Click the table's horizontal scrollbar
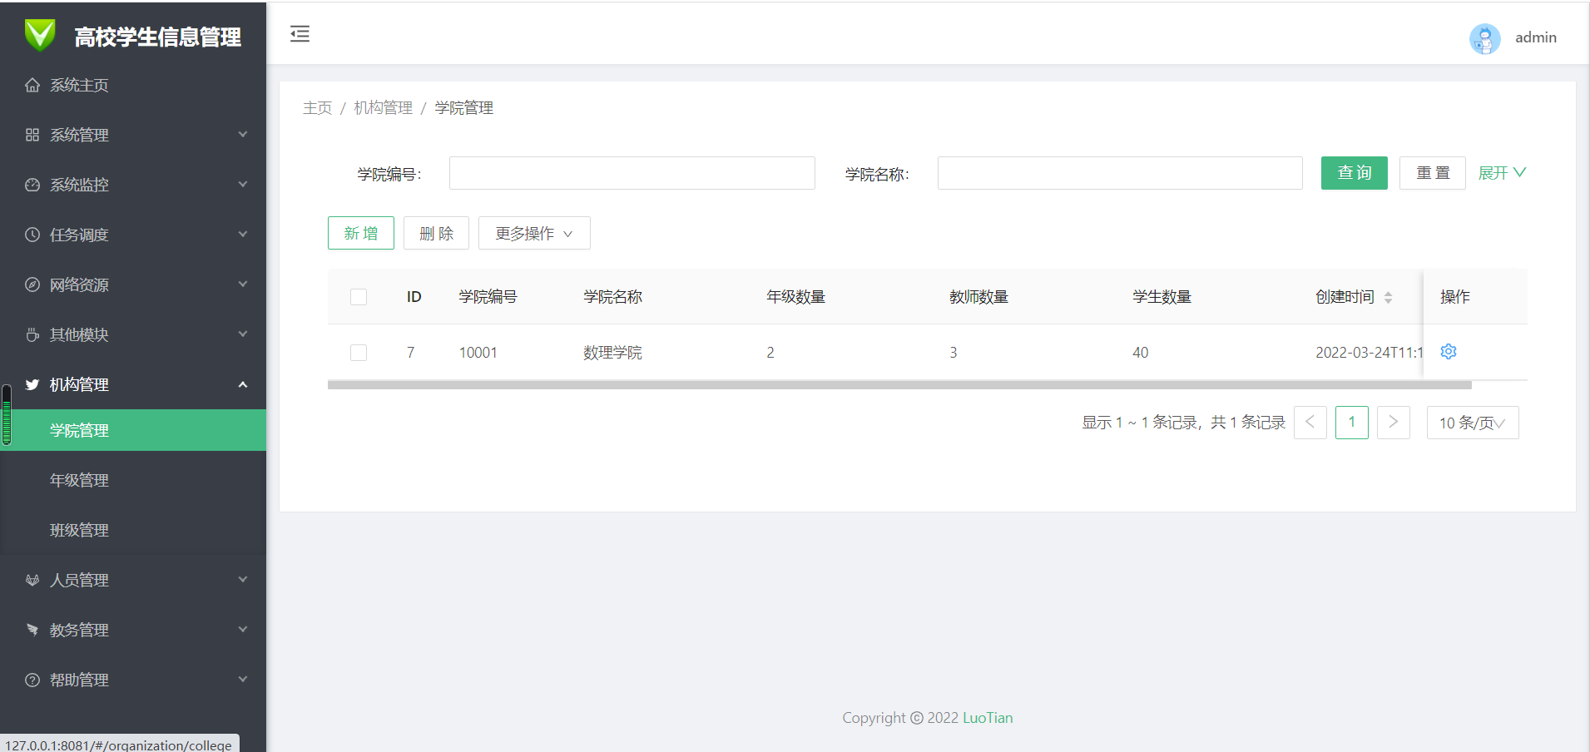Image resolution: width=1590 pixels, height=752 pixels. point(899,385)
